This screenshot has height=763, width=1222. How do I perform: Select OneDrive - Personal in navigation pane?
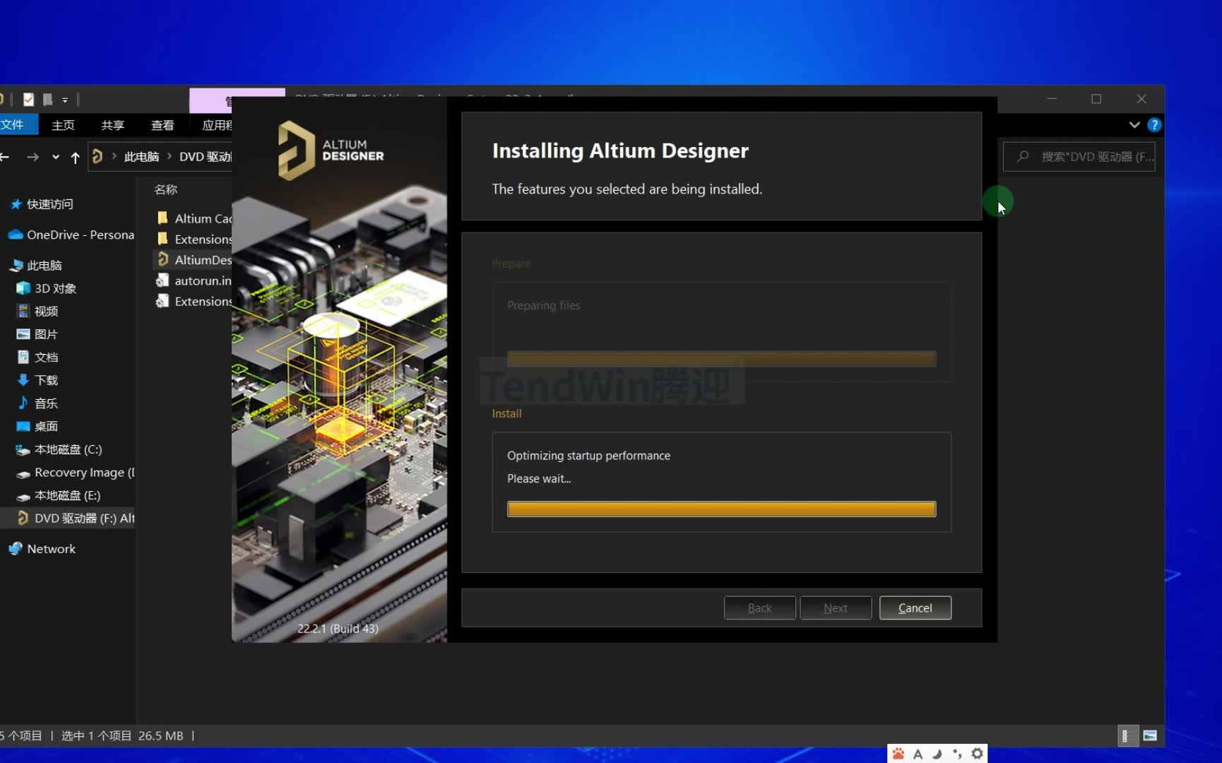tap(71, 235)
